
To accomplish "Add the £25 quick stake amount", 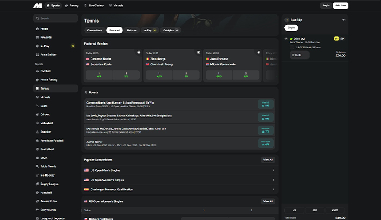I will (315, 210).
